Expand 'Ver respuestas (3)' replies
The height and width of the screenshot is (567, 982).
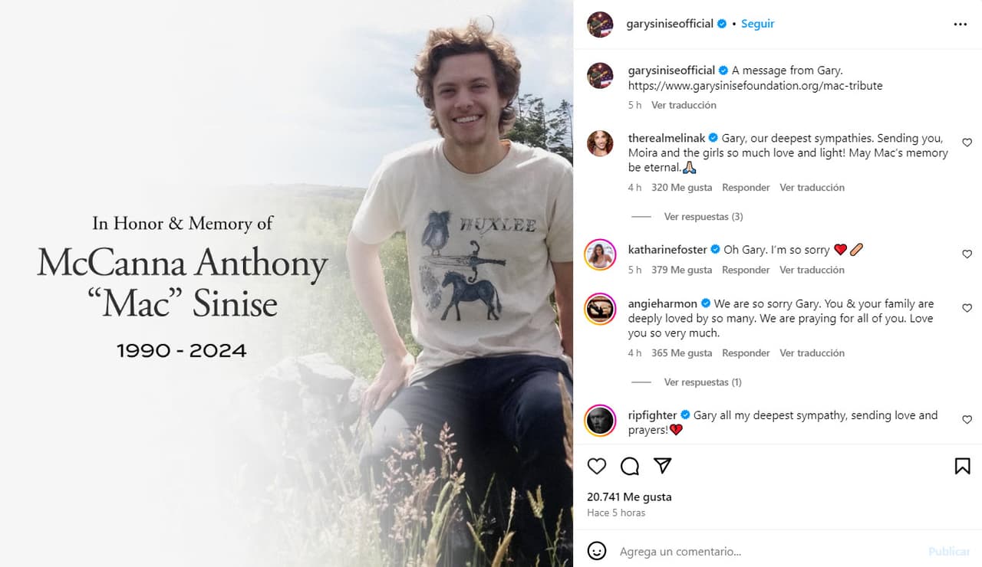click(704, 217)
